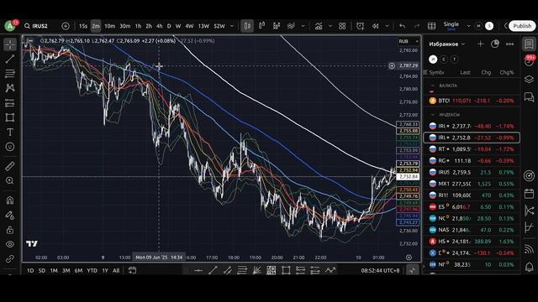Open the emoji icons tool
This screenshot has height=302, width=538.
(x=10, y=147)
